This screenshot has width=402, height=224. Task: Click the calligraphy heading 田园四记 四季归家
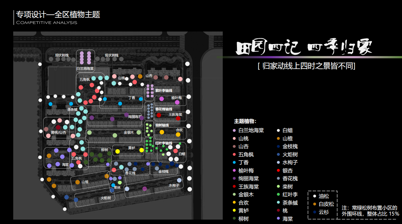click(x=304, y=48)
